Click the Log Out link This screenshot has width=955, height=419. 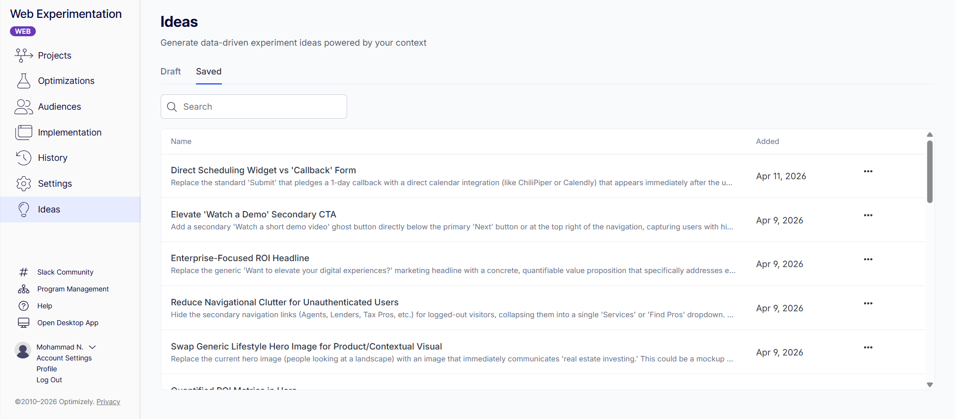[49, 380]
